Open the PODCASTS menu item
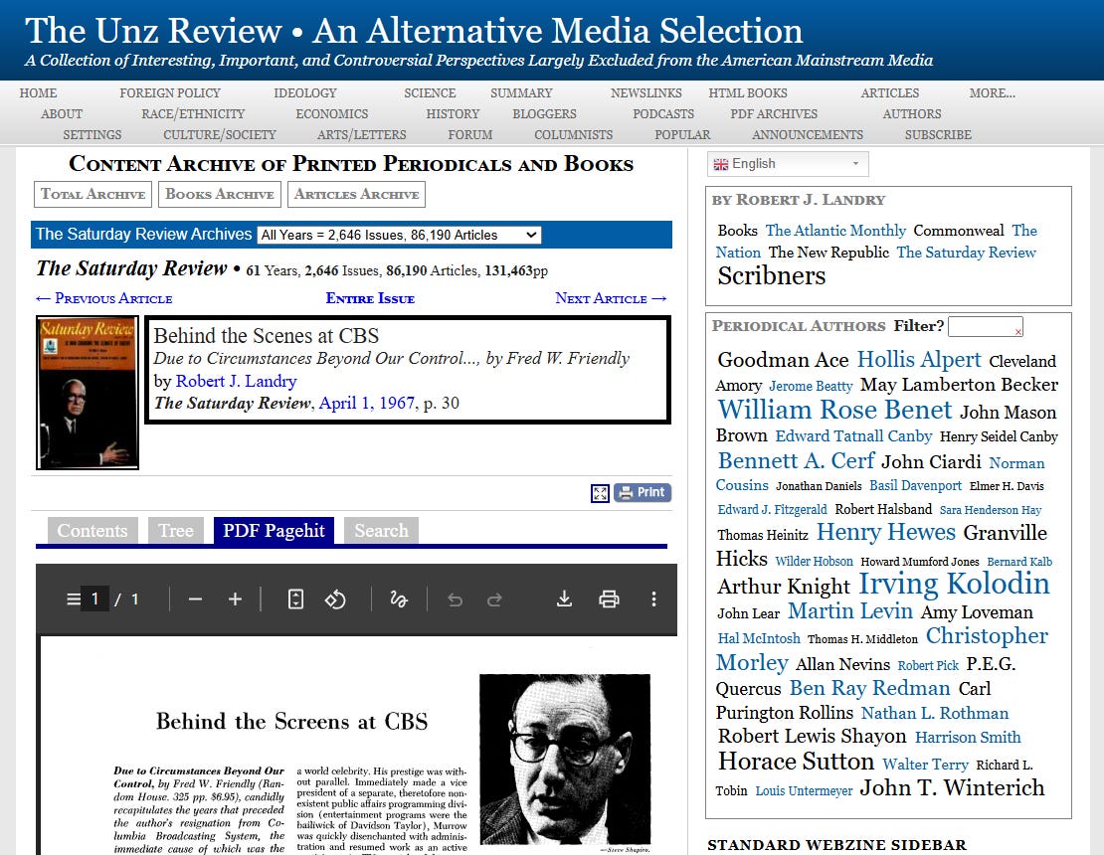Screen dimensions: 1104x855 coord(663,114)
